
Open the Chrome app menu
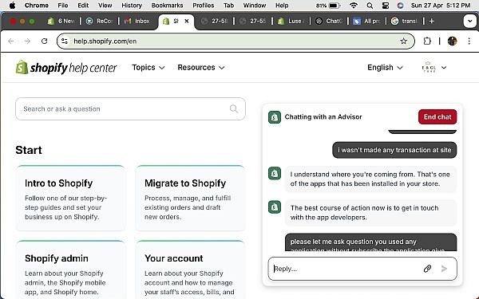(37, 6)
